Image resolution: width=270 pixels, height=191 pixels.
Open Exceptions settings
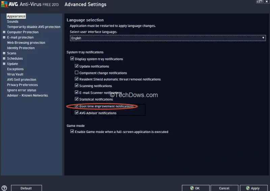(x=15, y=69)
